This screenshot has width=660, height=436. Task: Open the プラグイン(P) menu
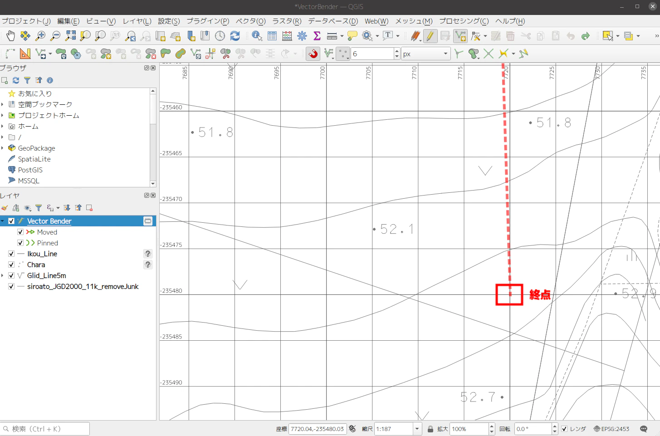pyautogui.click(x=208, y=21)
